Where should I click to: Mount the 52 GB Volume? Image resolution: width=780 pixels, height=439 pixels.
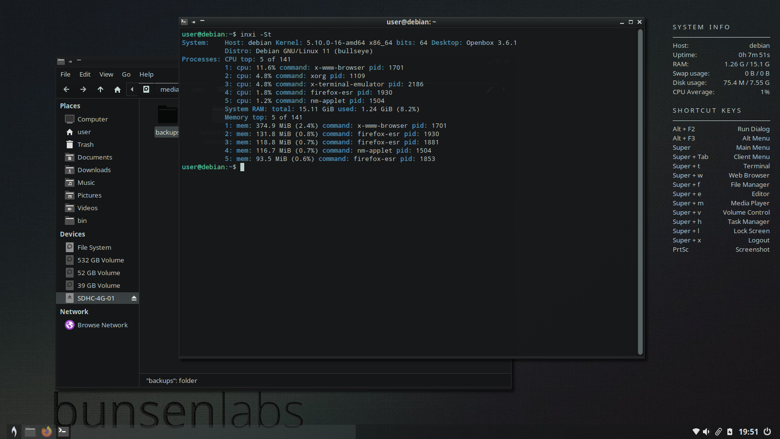click(97, 273)
